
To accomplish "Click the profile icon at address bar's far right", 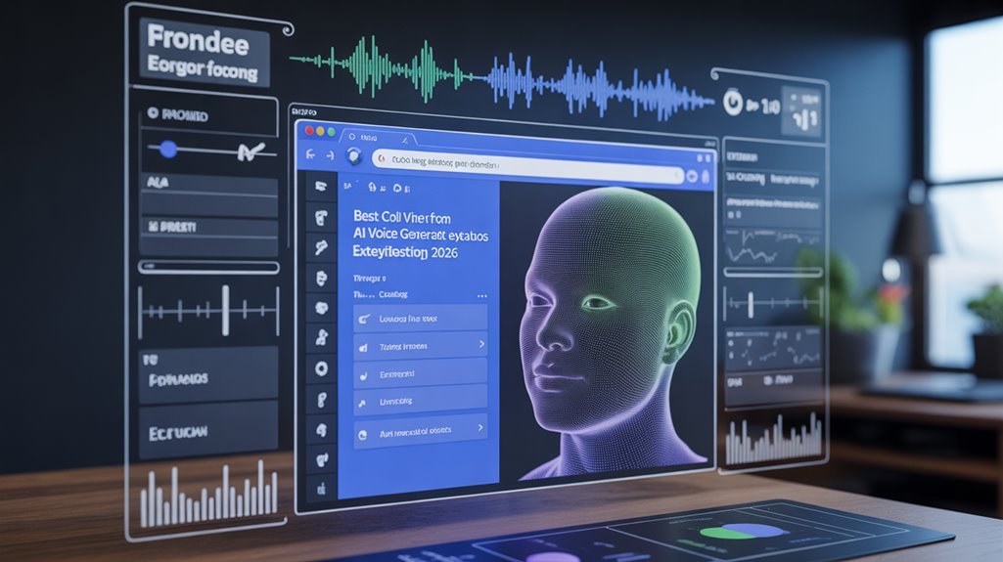I will (706, 177).
